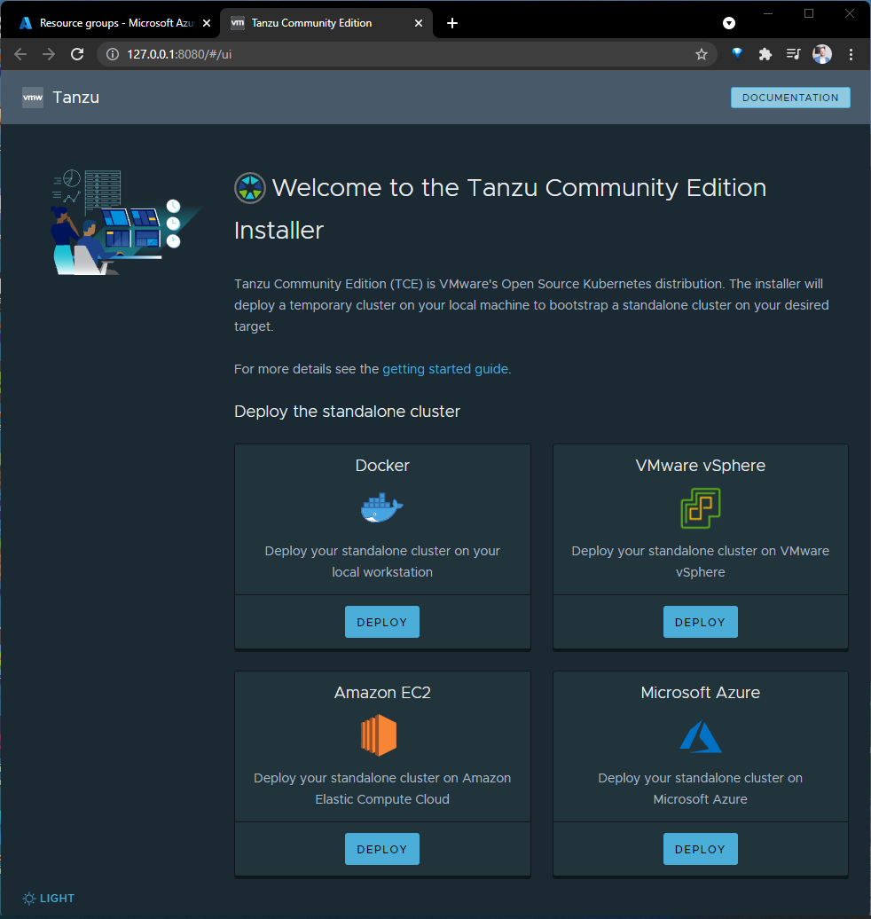Open new tab with plus button
The width and height of the screenshot is (871, 919).
(452, 23)
